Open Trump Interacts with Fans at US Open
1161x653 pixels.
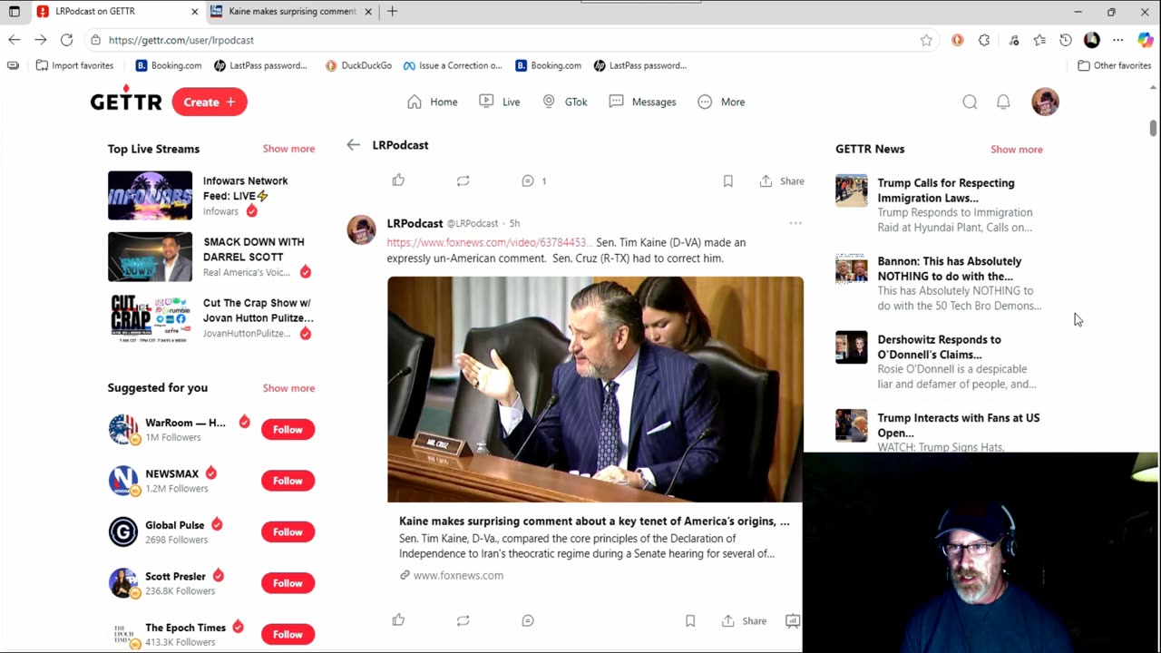939,432
